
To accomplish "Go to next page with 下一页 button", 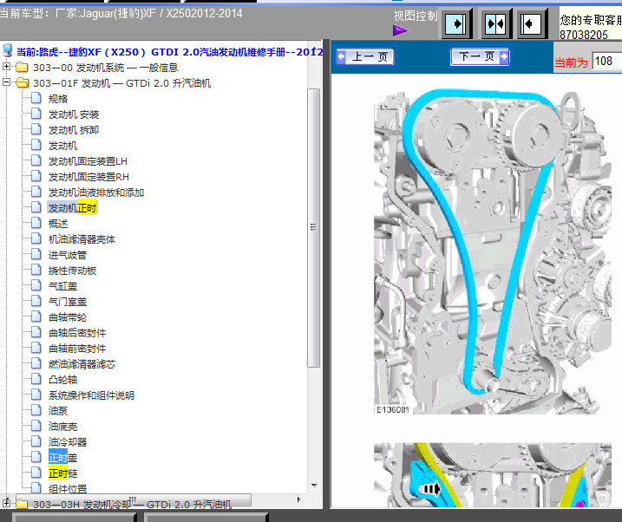I will [480, 56].
